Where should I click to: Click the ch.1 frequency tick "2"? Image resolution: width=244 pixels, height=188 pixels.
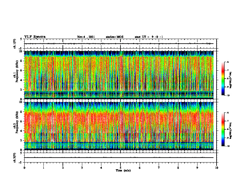point(22,89)
